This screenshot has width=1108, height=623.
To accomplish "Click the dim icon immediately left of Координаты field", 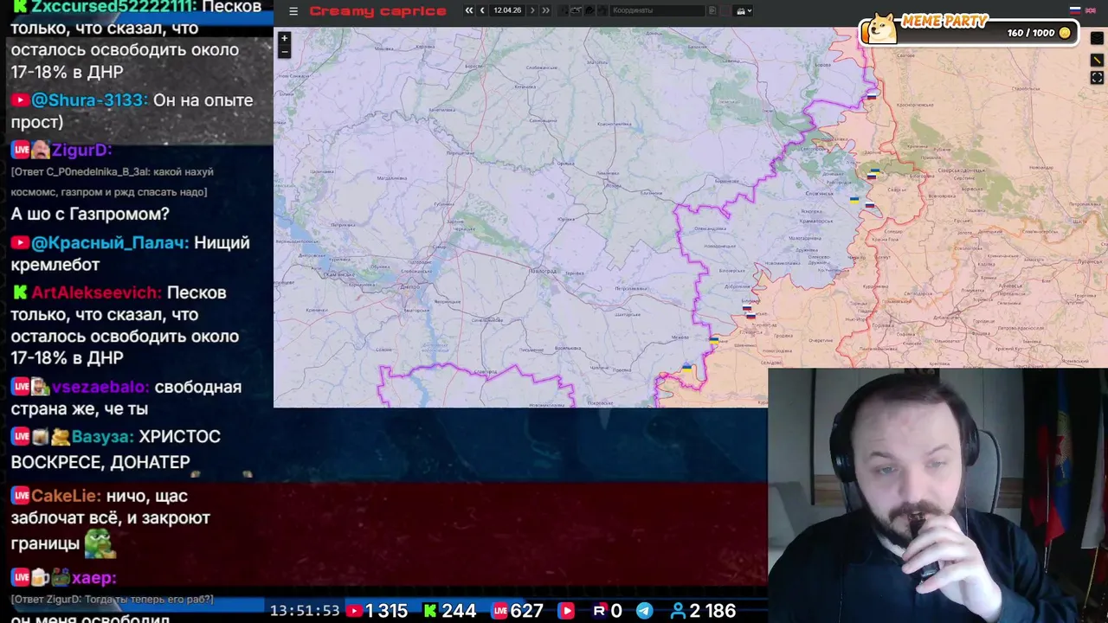I will click(601, 10).
